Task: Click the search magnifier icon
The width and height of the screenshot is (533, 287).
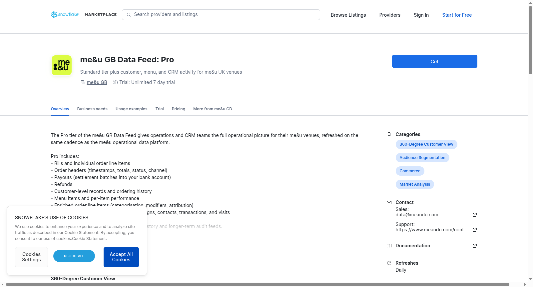Action: (x=129, y=15)
